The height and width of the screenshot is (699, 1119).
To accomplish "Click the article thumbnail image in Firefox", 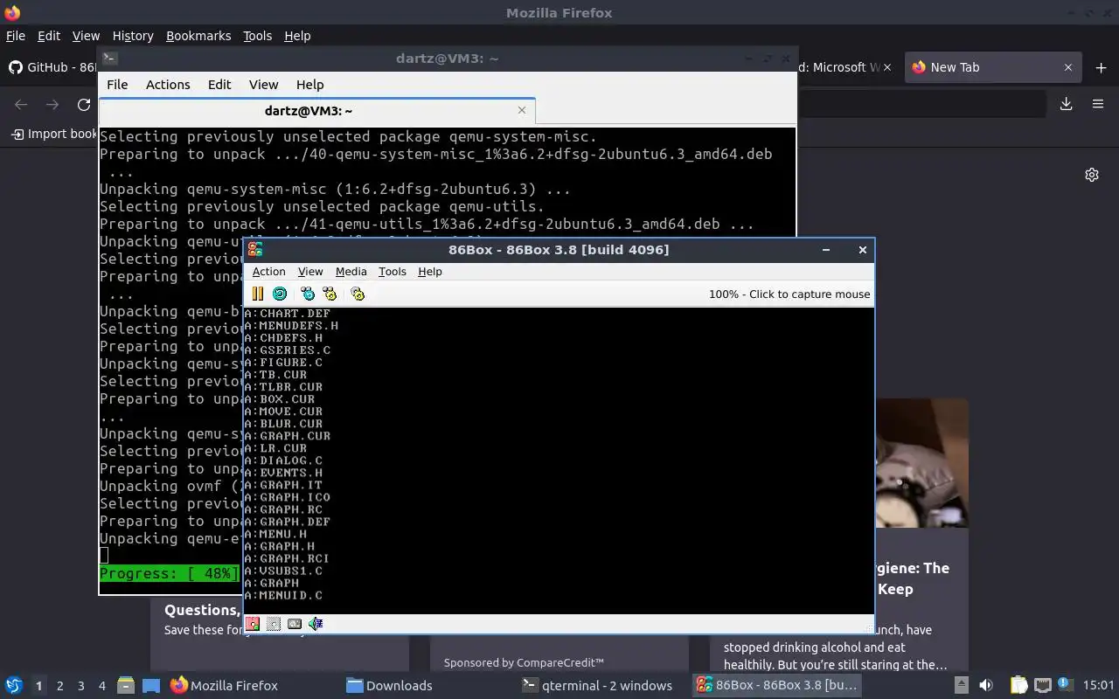I will click(x=921, y=463).
